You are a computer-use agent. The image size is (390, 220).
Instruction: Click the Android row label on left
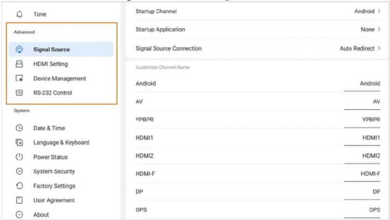(x=145, y=83)
